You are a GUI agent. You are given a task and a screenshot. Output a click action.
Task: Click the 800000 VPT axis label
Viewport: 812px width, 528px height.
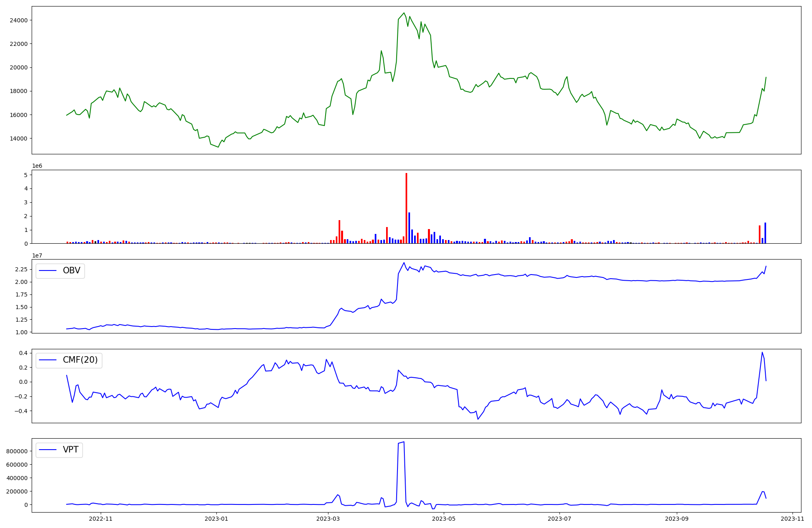pos(16,451)
